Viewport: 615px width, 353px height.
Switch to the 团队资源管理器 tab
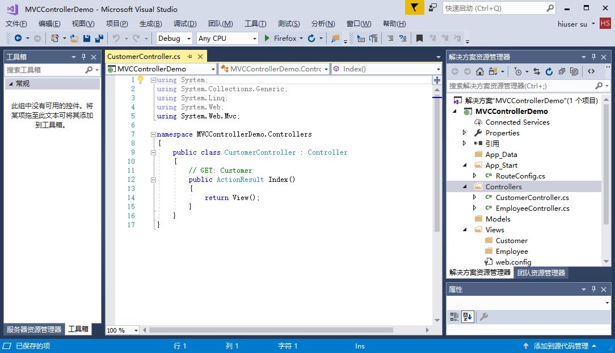tap(541, 273)
